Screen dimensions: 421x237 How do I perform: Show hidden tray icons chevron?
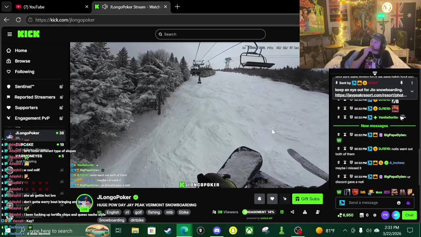(345, 230)
